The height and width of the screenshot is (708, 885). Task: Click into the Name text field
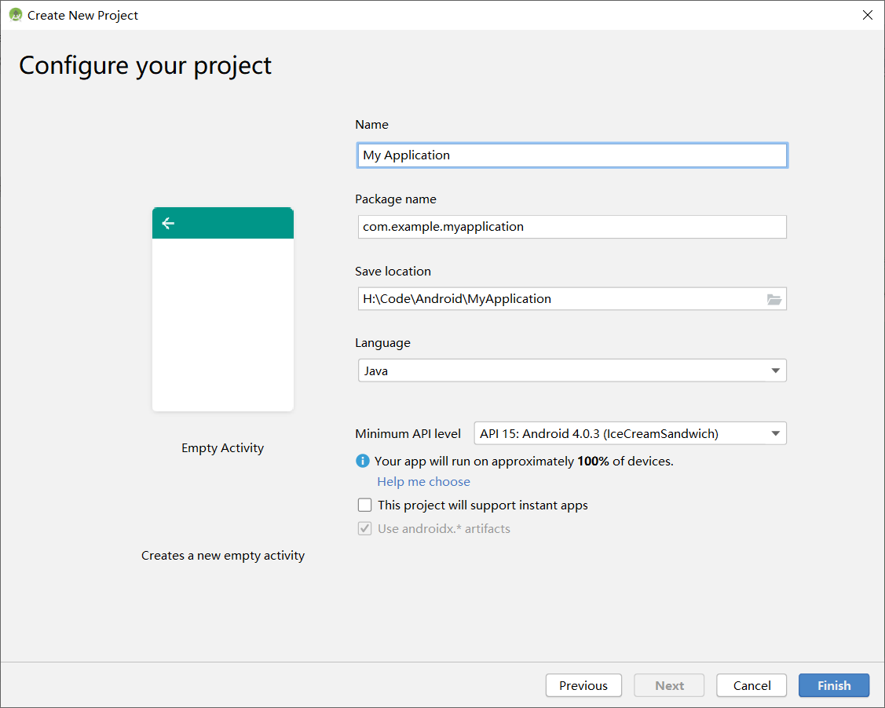[572, 155]
